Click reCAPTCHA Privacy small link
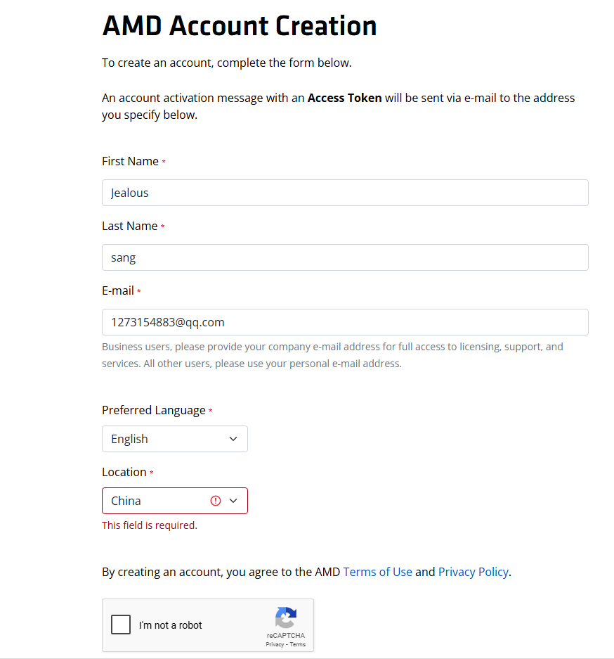614x659 pixels. [x=275, y=644]
